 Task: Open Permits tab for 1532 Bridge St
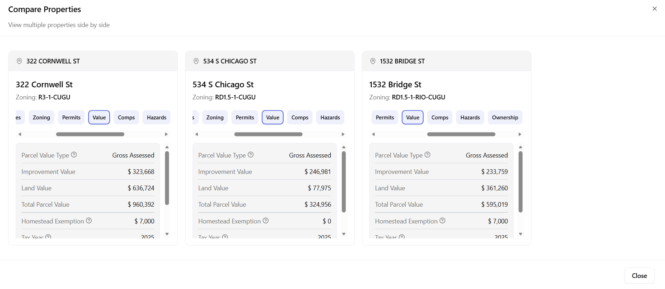tap(385, 117)
